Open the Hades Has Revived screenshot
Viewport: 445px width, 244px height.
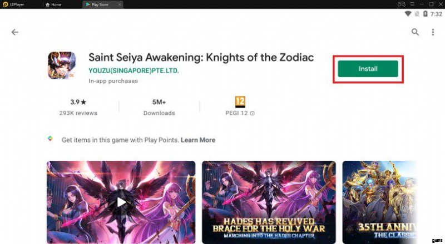[x=269, y=202]
